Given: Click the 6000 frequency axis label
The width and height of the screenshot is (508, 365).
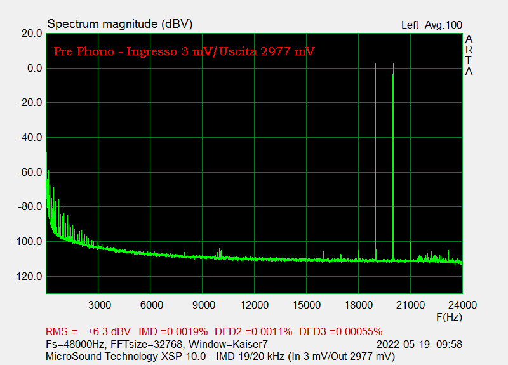Looking at the screenshot, I should tap(152, 305).
